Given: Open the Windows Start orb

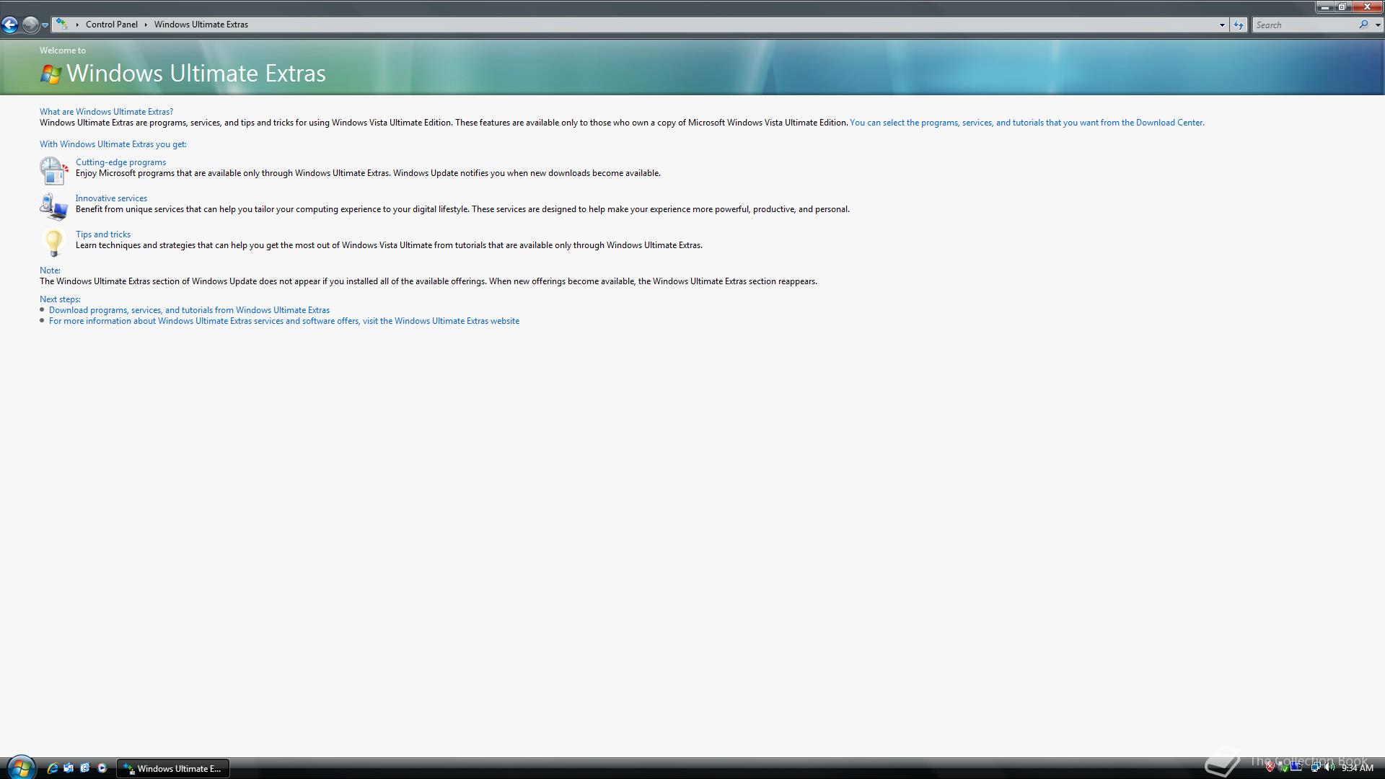Looking at the screenshot, I should [x=20, y=767].
